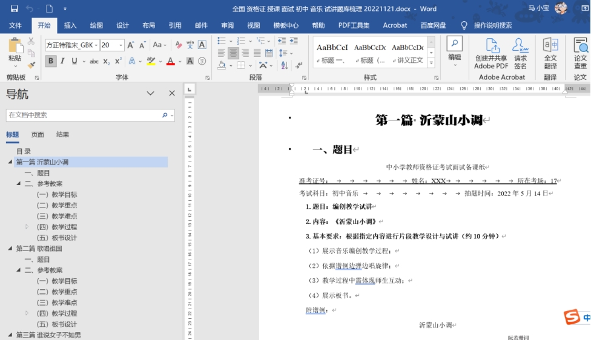The height and width of the screenshot is (340, 591).
Task: Jump to (一) 教学目标 under 第一篇
Action: click(57, 195)
